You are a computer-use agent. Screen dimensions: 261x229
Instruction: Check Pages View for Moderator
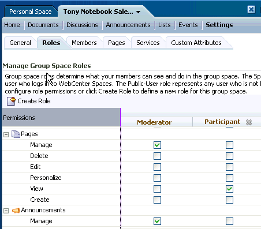pos(157,189)
